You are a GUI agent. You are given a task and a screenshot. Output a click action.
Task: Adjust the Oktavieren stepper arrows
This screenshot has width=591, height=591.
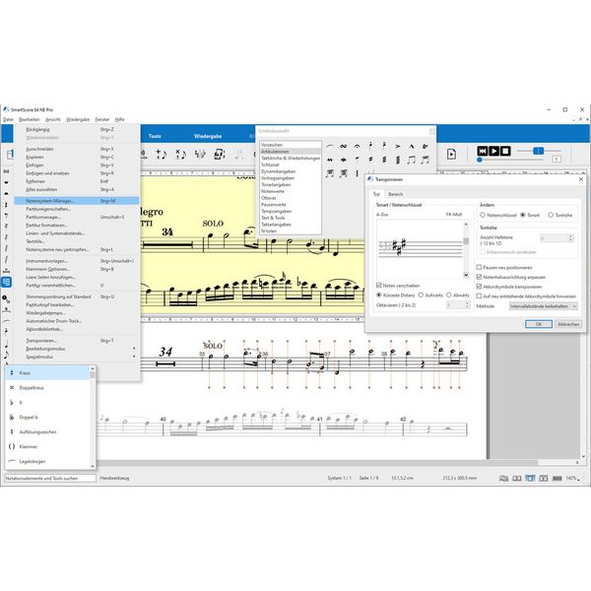click(x=467, y=305)
